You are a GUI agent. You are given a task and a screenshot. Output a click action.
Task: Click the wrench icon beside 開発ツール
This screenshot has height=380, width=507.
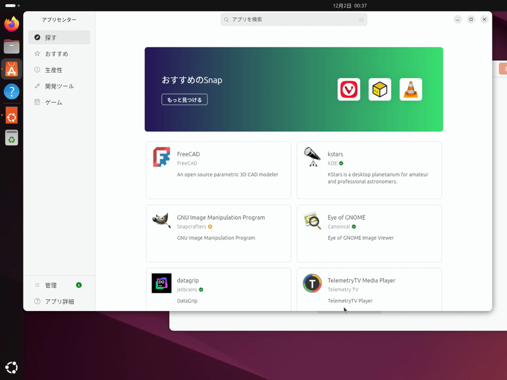[x=37, y=86]
